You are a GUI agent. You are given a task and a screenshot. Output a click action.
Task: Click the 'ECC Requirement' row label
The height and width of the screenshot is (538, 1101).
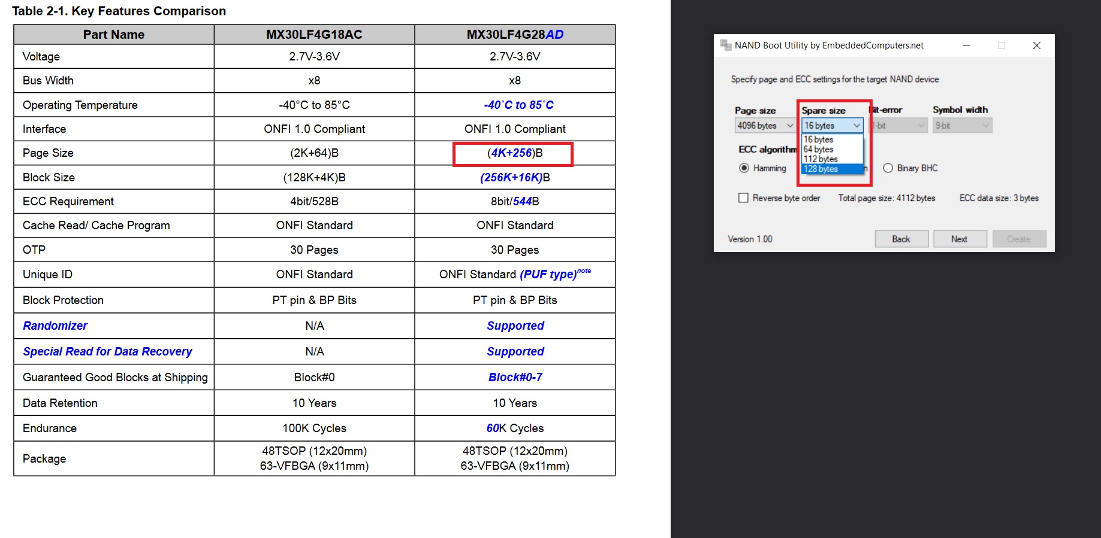(x=68, y=202)
